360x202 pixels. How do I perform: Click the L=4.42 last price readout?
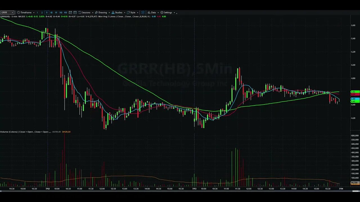[30, 17]
